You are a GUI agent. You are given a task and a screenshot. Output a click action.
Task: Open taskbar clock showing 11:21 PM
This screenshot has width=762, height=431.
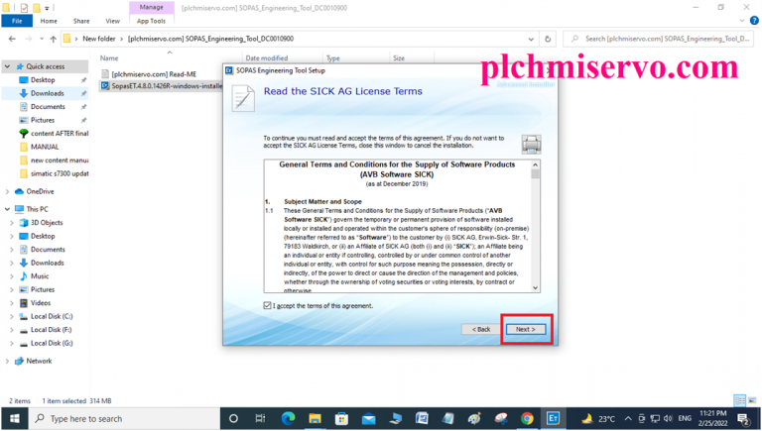(x=713, y=418)
